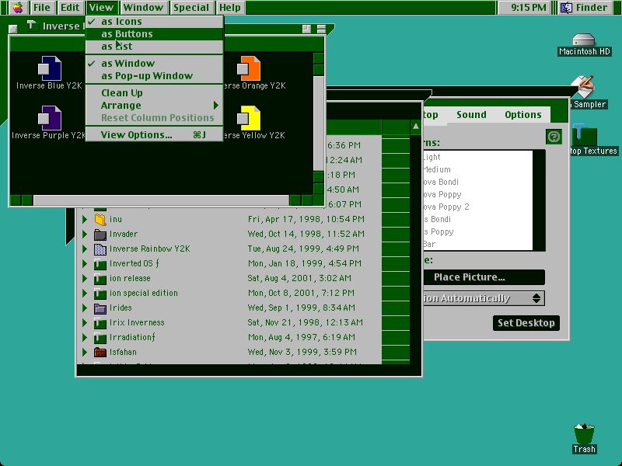This screenshot has height=466, width=622.
Task: Choose as Pop-up Window option
Action: [x=154, y=75]
